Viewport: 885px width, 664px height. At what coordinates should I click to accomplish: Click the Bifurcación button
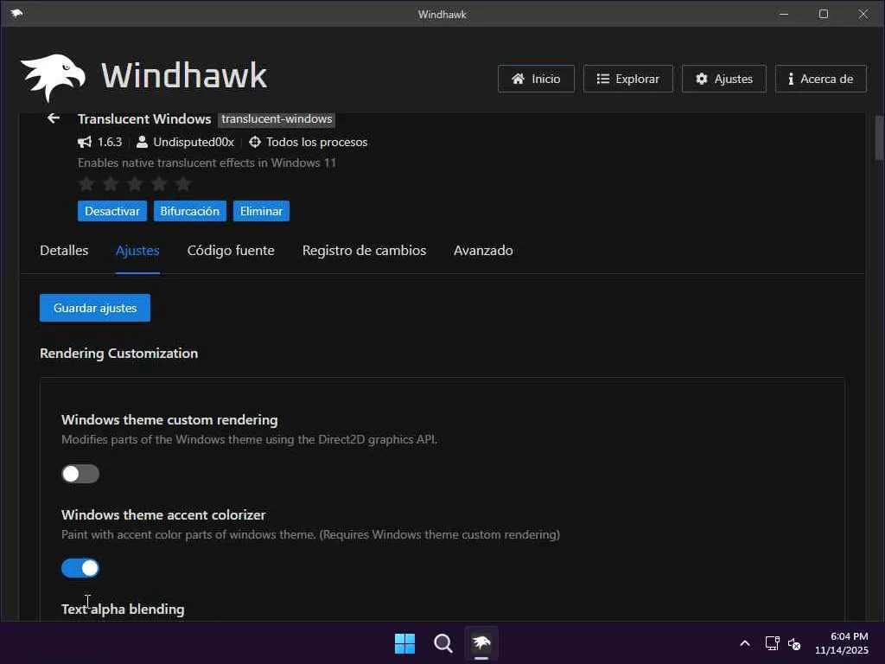coord(189,211)
